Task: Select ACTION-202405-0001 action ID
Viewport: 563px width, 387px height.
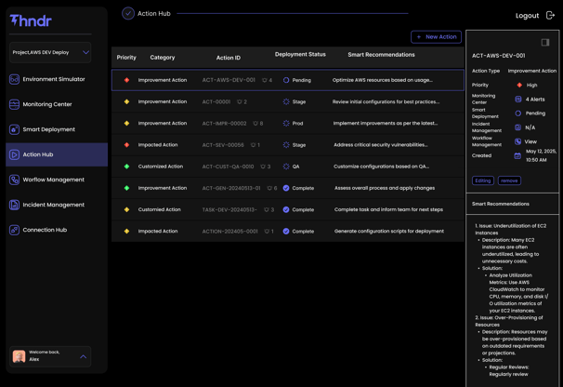Action: (229, 232)
